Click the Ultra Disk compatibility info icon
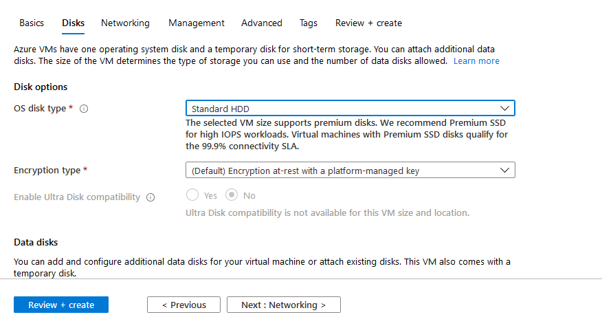 point(150,197)
